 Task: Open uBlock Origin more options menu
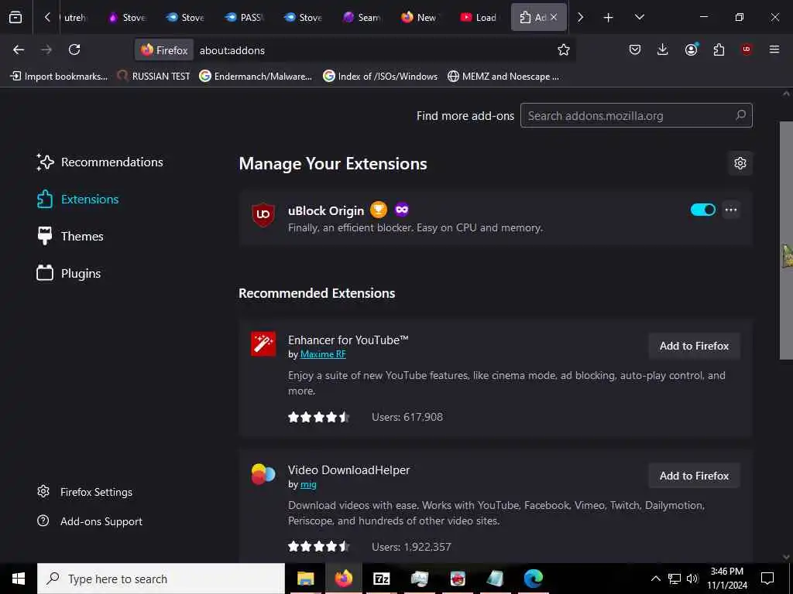(731, 210)
